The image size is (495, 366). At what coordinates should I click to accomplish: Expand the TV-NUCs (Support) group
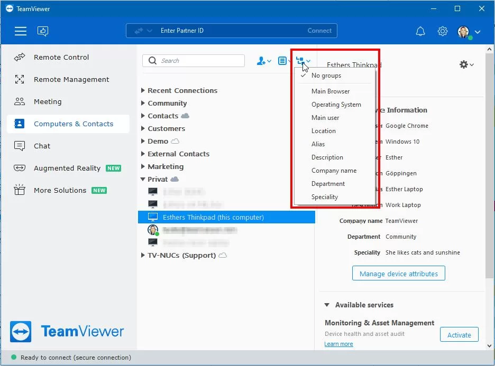point(143,256)
